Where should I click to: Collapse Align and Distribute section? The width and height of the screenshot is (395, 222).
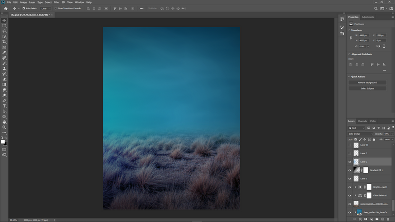tap(349, 54)
